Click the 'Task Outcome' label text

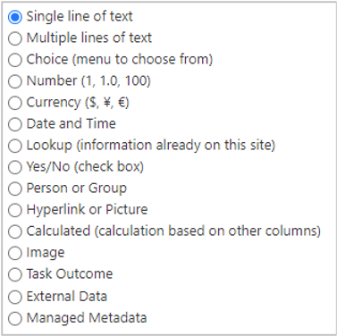[70, 273]
